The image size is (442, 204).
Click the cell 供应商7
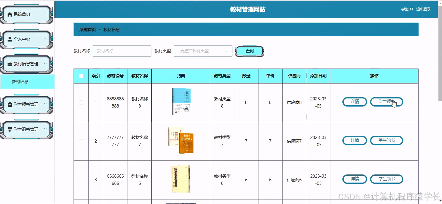294,141
